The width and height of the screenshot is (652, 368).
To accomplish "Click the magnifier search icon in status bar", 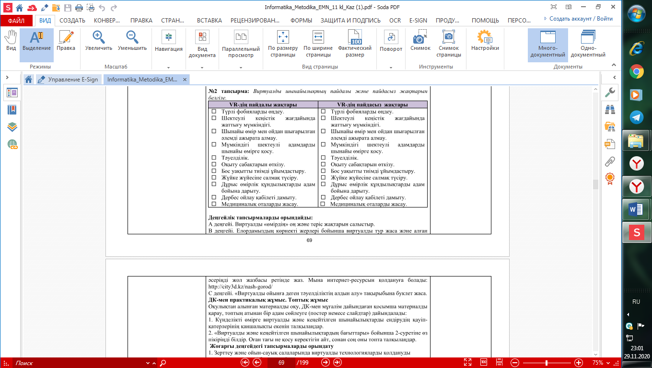I will 163,363.
